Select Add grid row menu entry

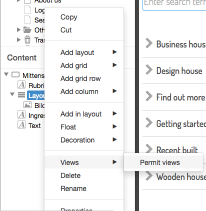[x=80, y=78]
